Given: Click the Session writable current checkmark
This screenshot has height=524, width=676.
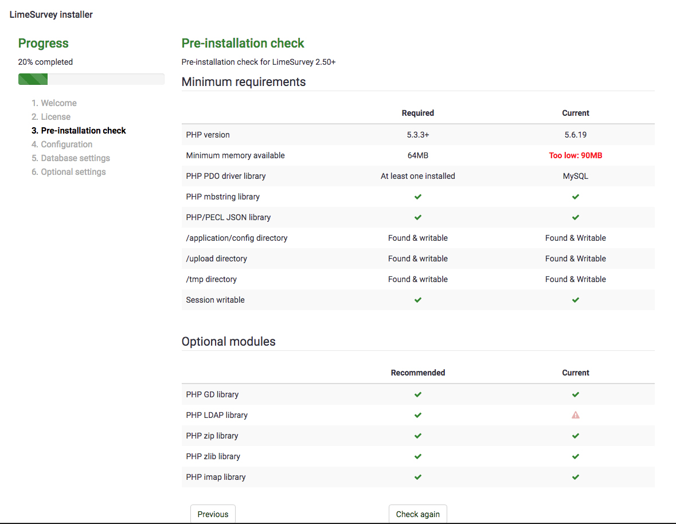Looking at the screenshot, I should [576, 300].
